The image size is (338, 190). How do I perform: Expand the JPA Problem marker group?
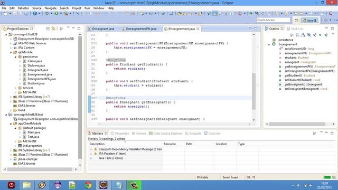(91, 154)
